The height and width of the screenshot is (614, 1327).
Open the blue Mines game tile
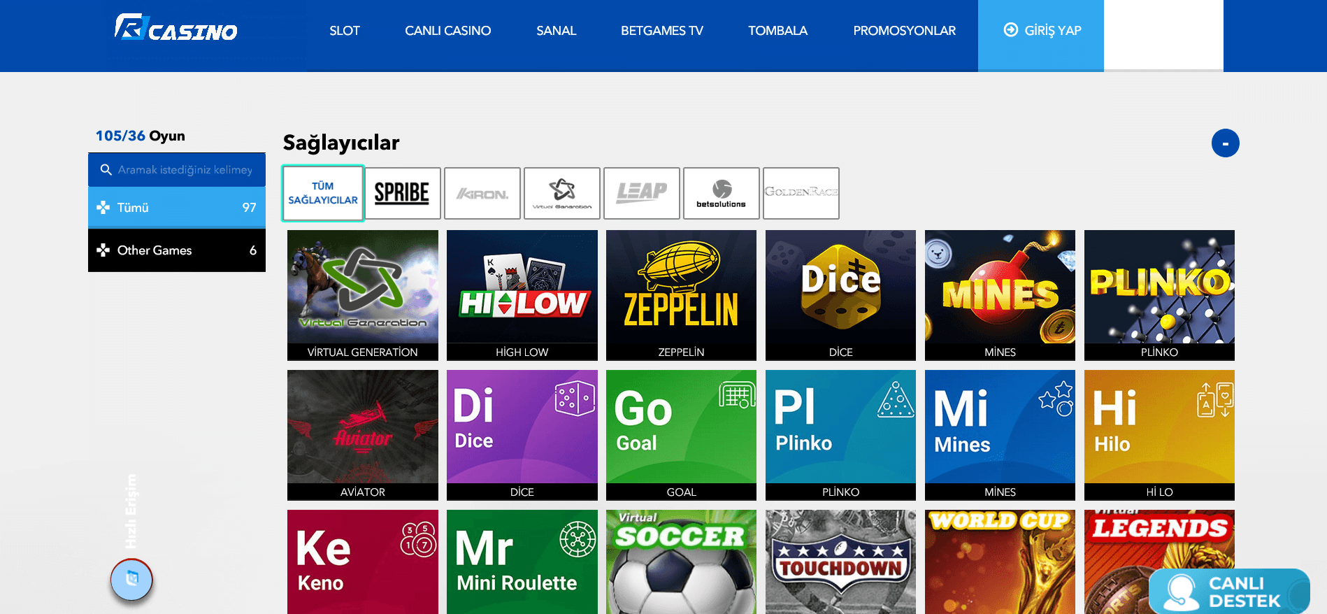pyautogui.click(x=1000, y=435)
